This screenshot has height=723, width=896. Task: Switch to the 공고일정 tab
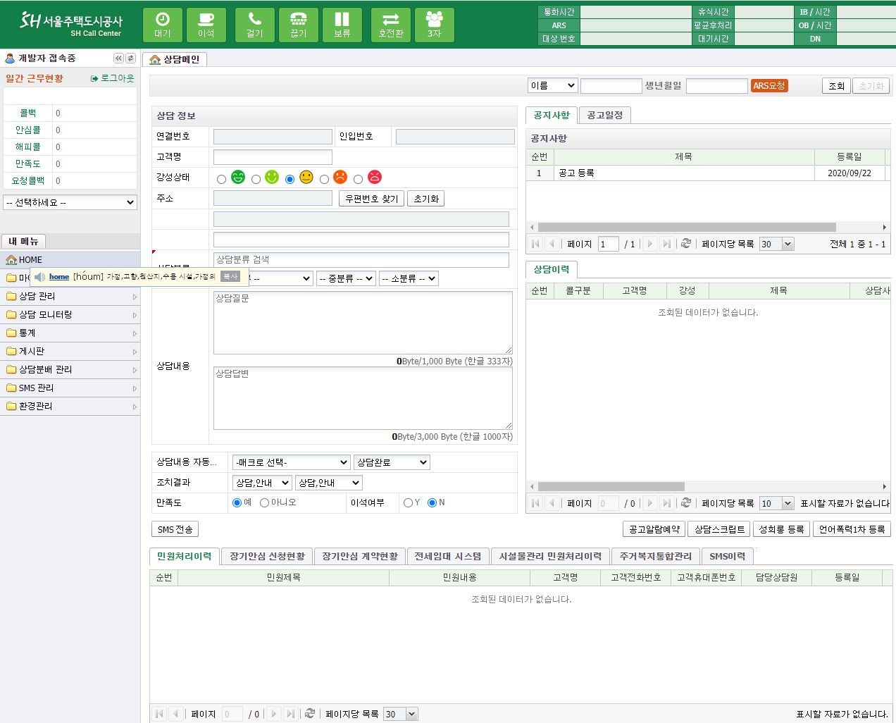pyautogui.click(x=604, y=115)
